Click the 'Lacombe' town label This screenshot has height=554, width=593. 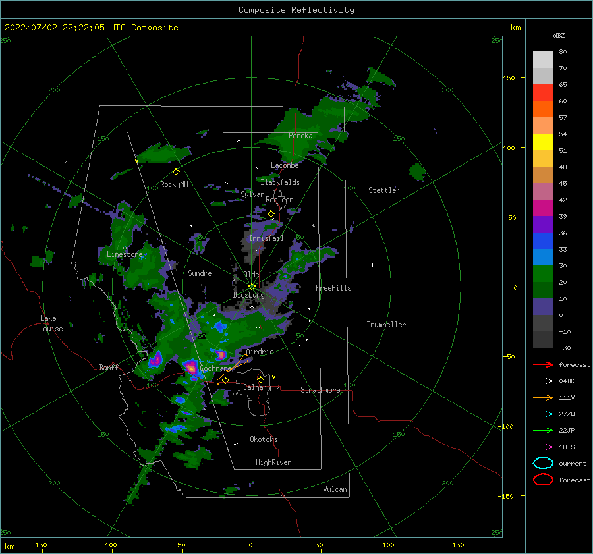tap(285, 165)
